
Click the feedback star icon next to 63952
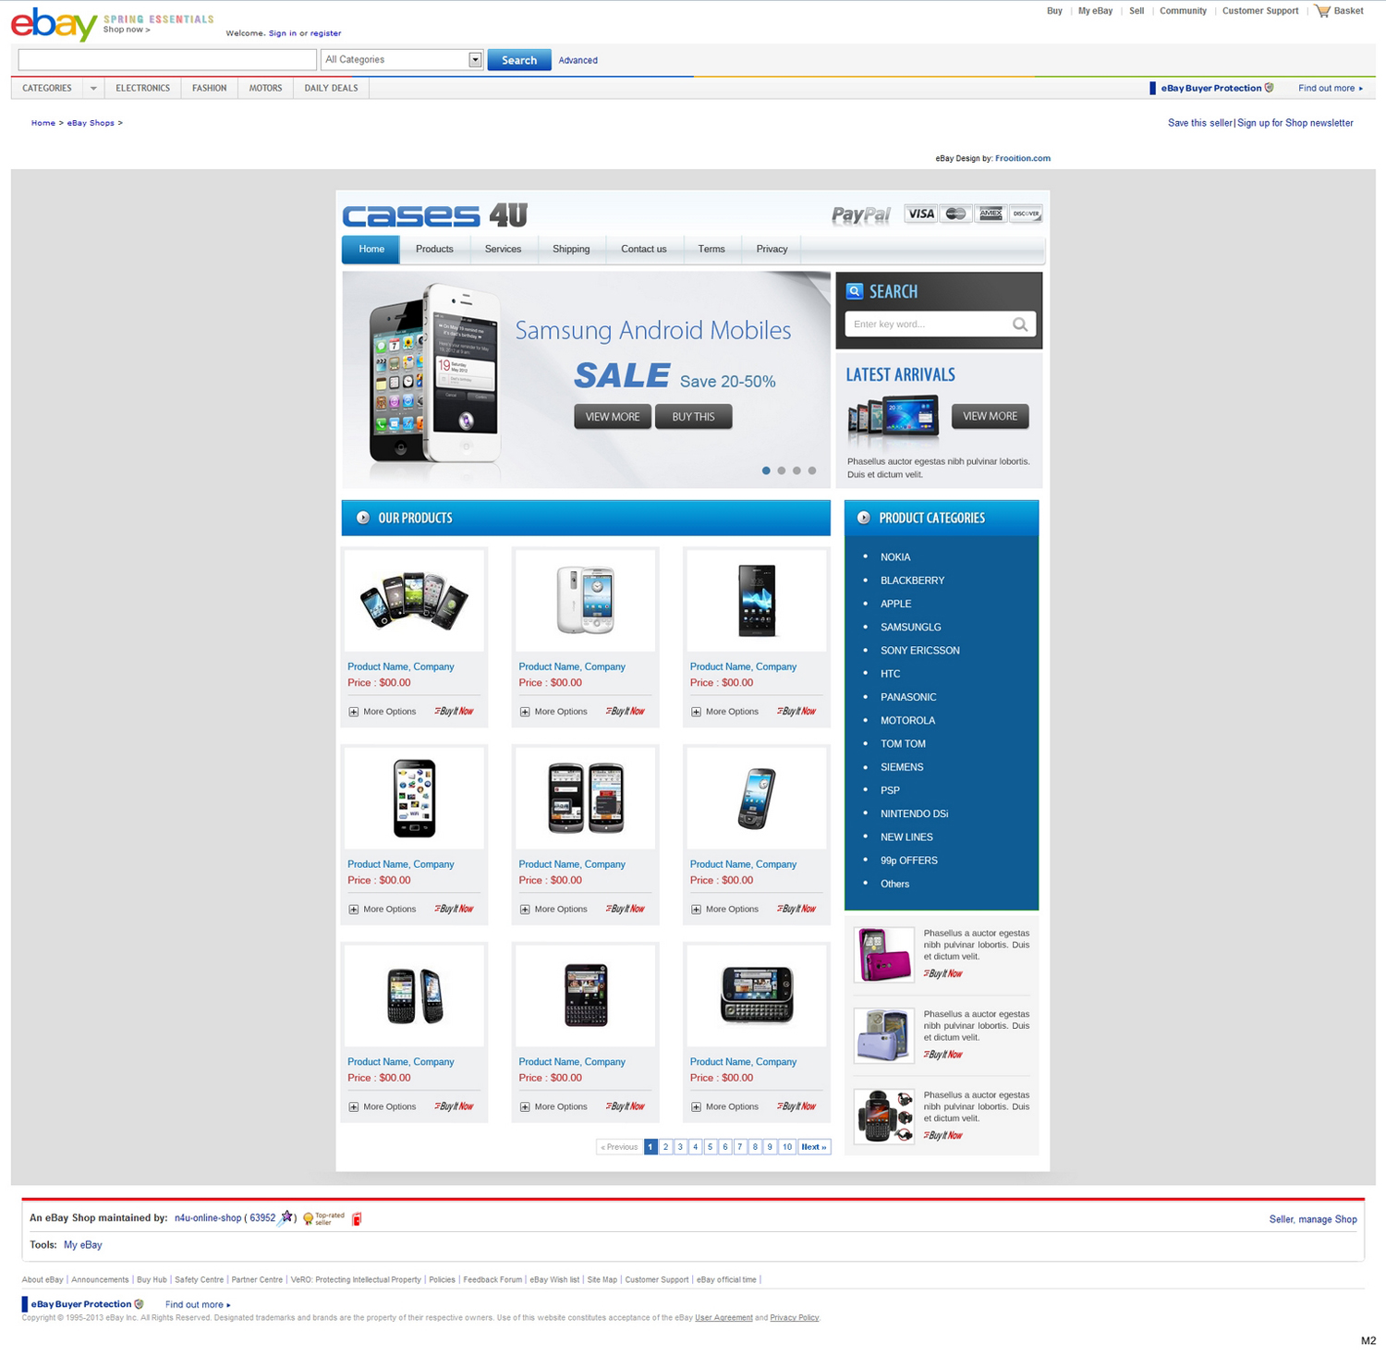point(286,1216)
